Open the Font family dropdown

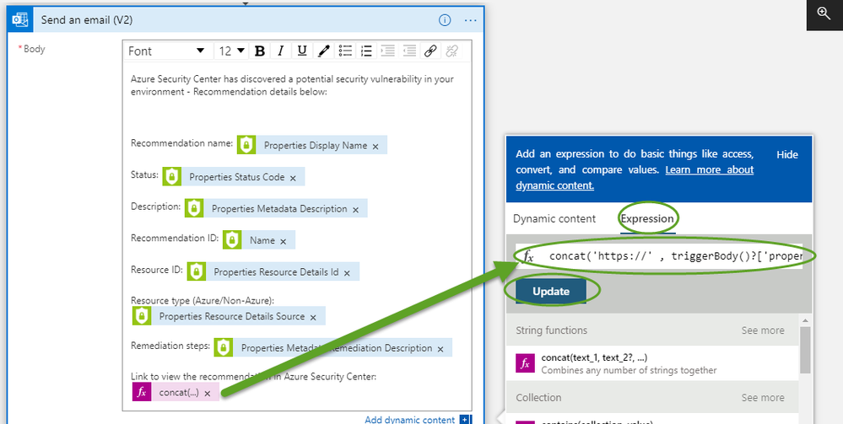[168, 51]
